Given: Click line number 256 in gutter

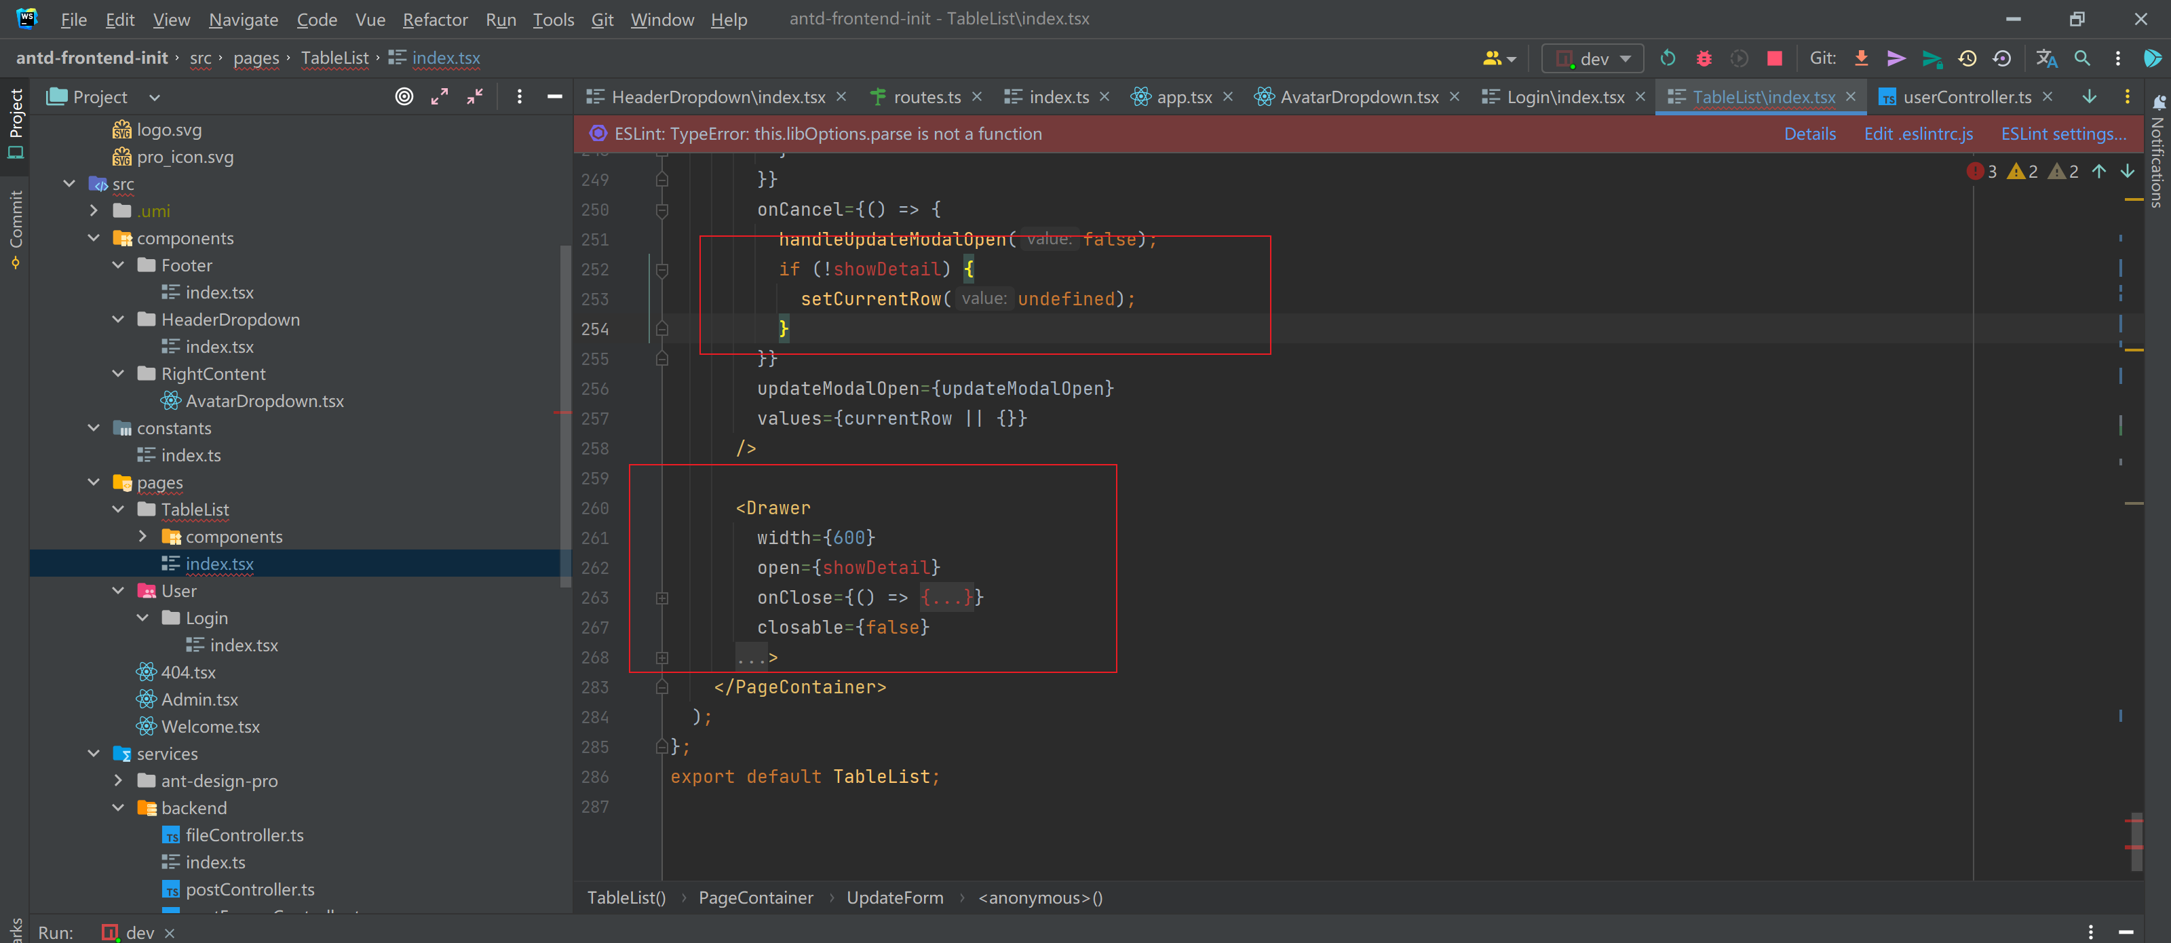Looking at the screenshot, I should [594, 389].
